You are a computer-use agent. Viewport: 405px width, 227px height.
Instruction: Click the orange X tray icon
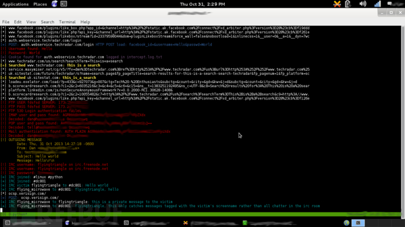[x=337, y=4]
